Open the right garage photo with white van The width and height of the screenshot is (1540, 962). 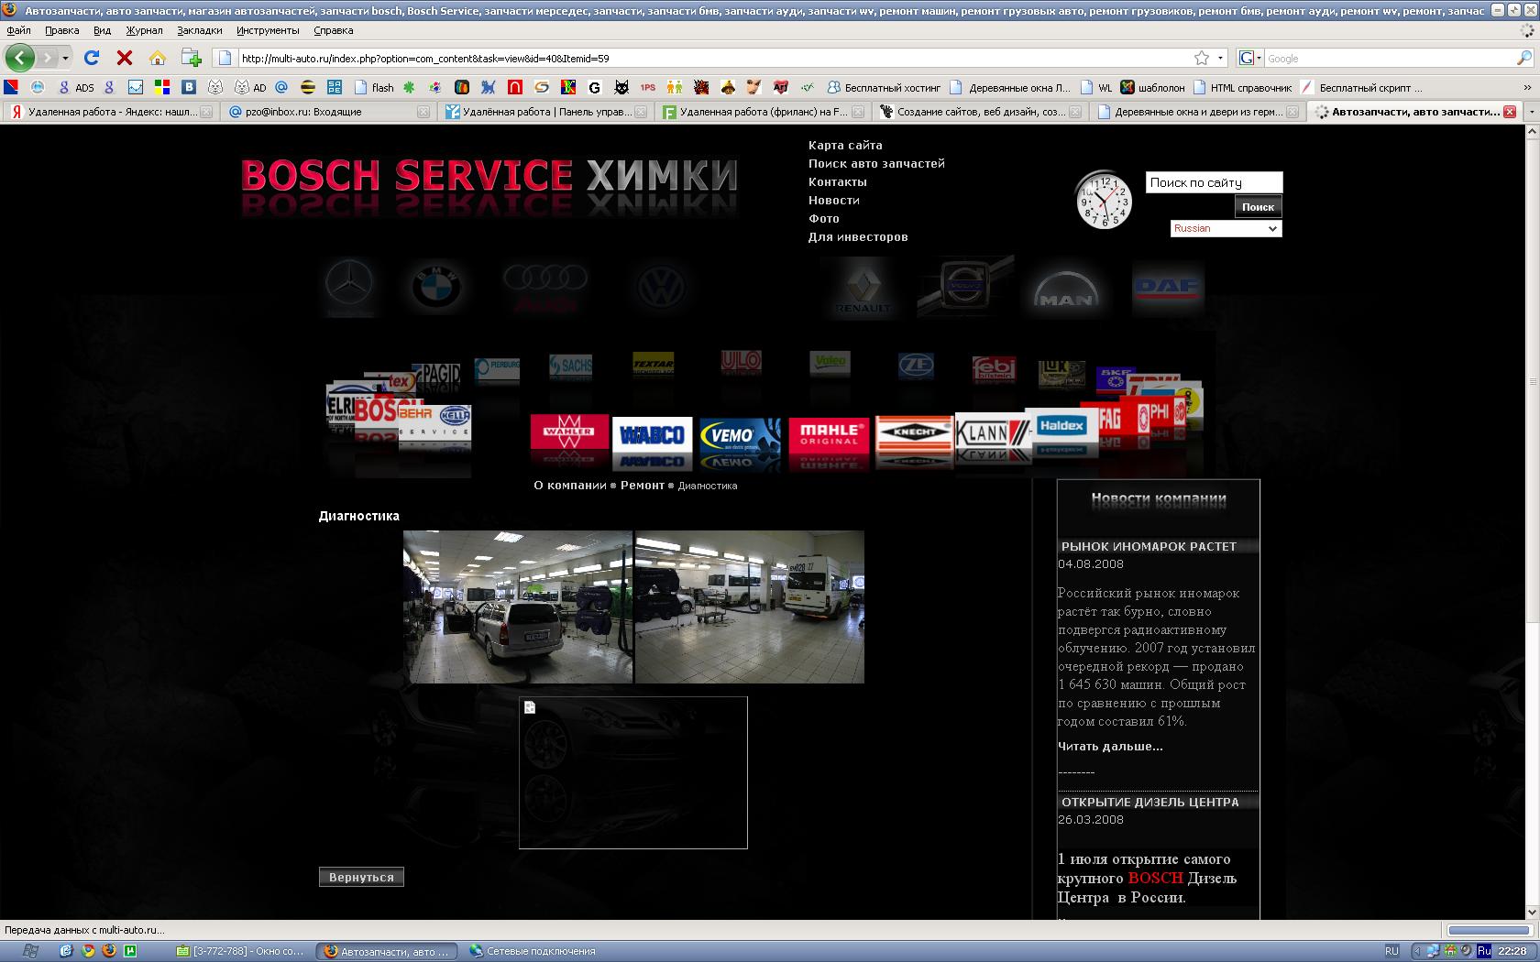(750, 607)
